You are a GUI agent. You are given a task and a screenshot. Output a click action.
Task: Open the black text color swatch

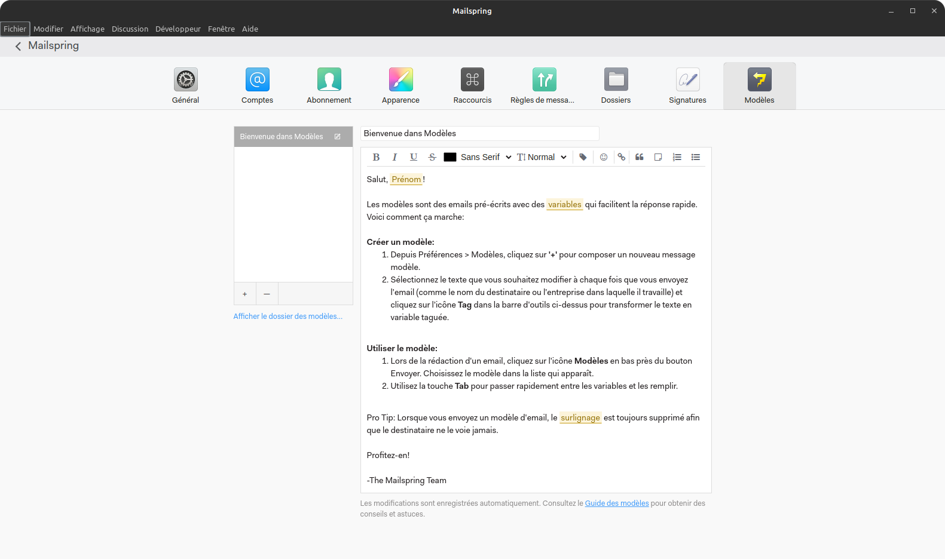[450, 157]
